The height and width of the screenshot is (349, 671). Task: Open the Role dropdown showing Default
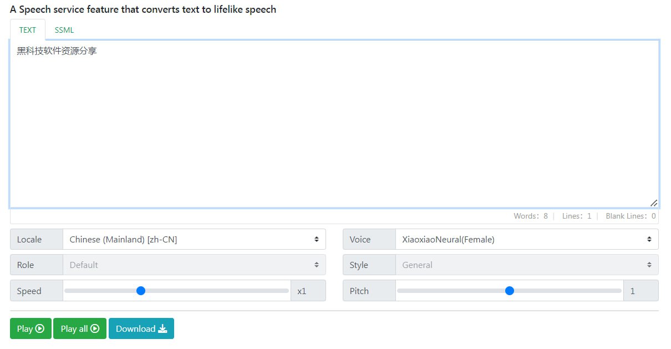tap(194, 265)
